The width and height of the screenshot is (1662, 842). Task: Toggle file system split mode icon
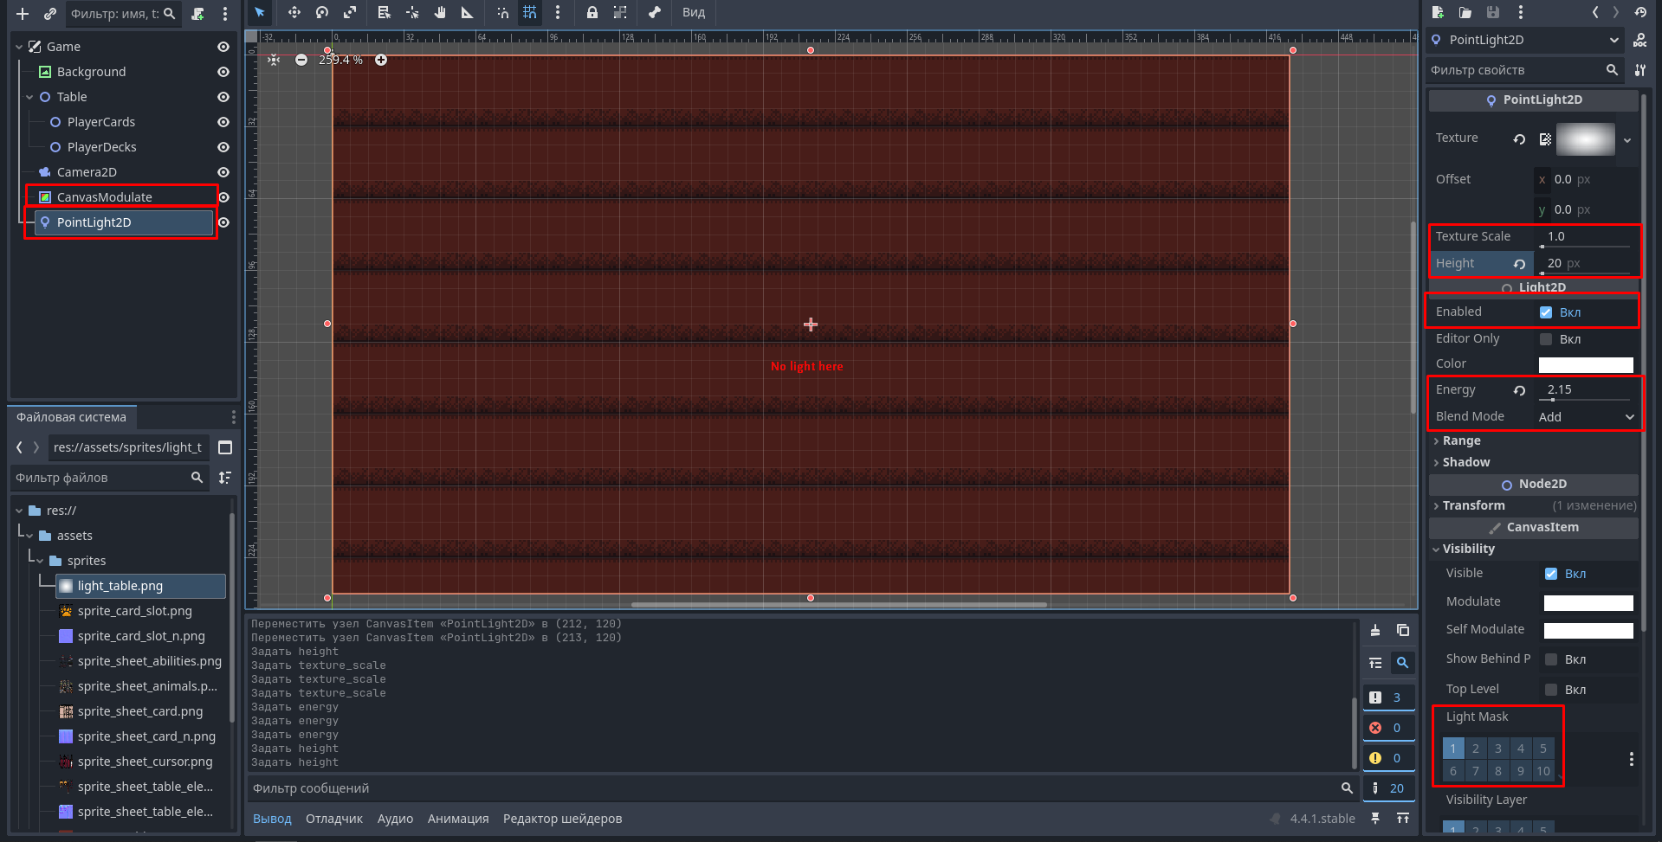click(x=225, y=447)
